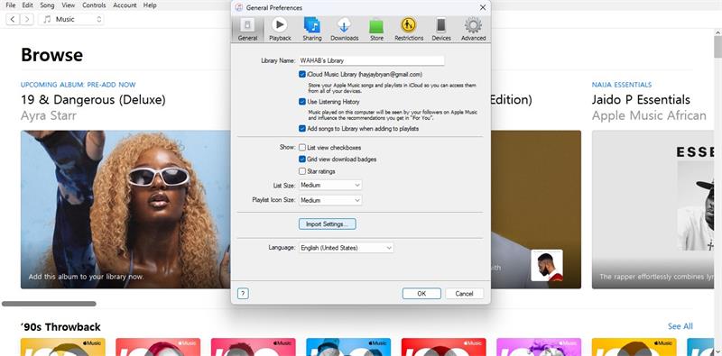Open the Advanced gear preferences icon
Screen dimensions: 722x356
click(473, 29)
